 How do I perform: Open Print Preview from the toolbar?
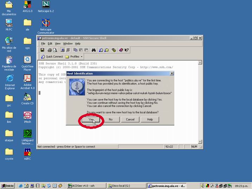55,50
